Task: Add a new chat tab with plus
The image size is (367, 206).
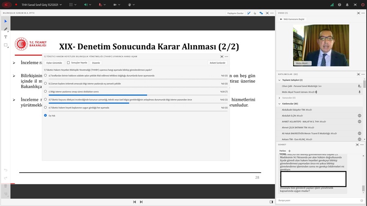Action: [290, 151]
